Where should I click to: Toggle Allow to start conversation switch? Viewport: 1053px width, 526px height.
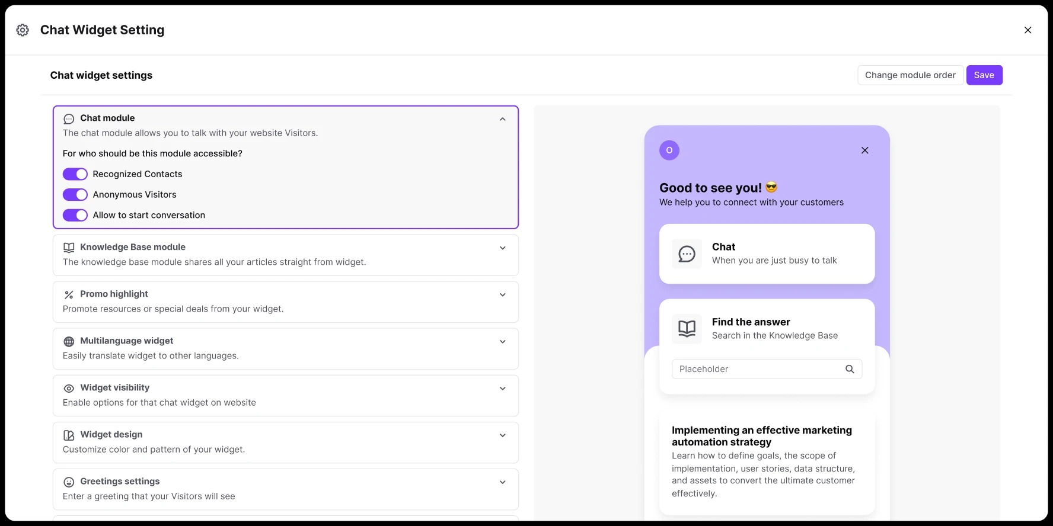pyautogui.click(x=75, y=215)
